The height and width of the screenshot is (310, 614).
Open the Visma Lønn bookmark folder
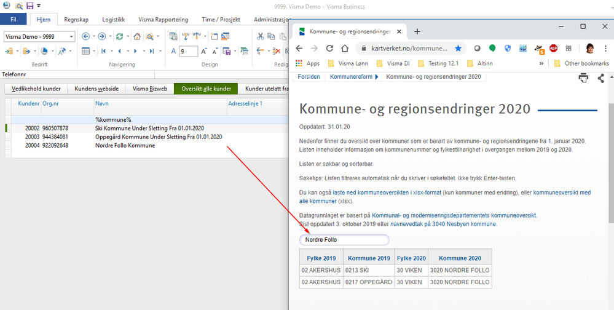click(x=348, y=63)
